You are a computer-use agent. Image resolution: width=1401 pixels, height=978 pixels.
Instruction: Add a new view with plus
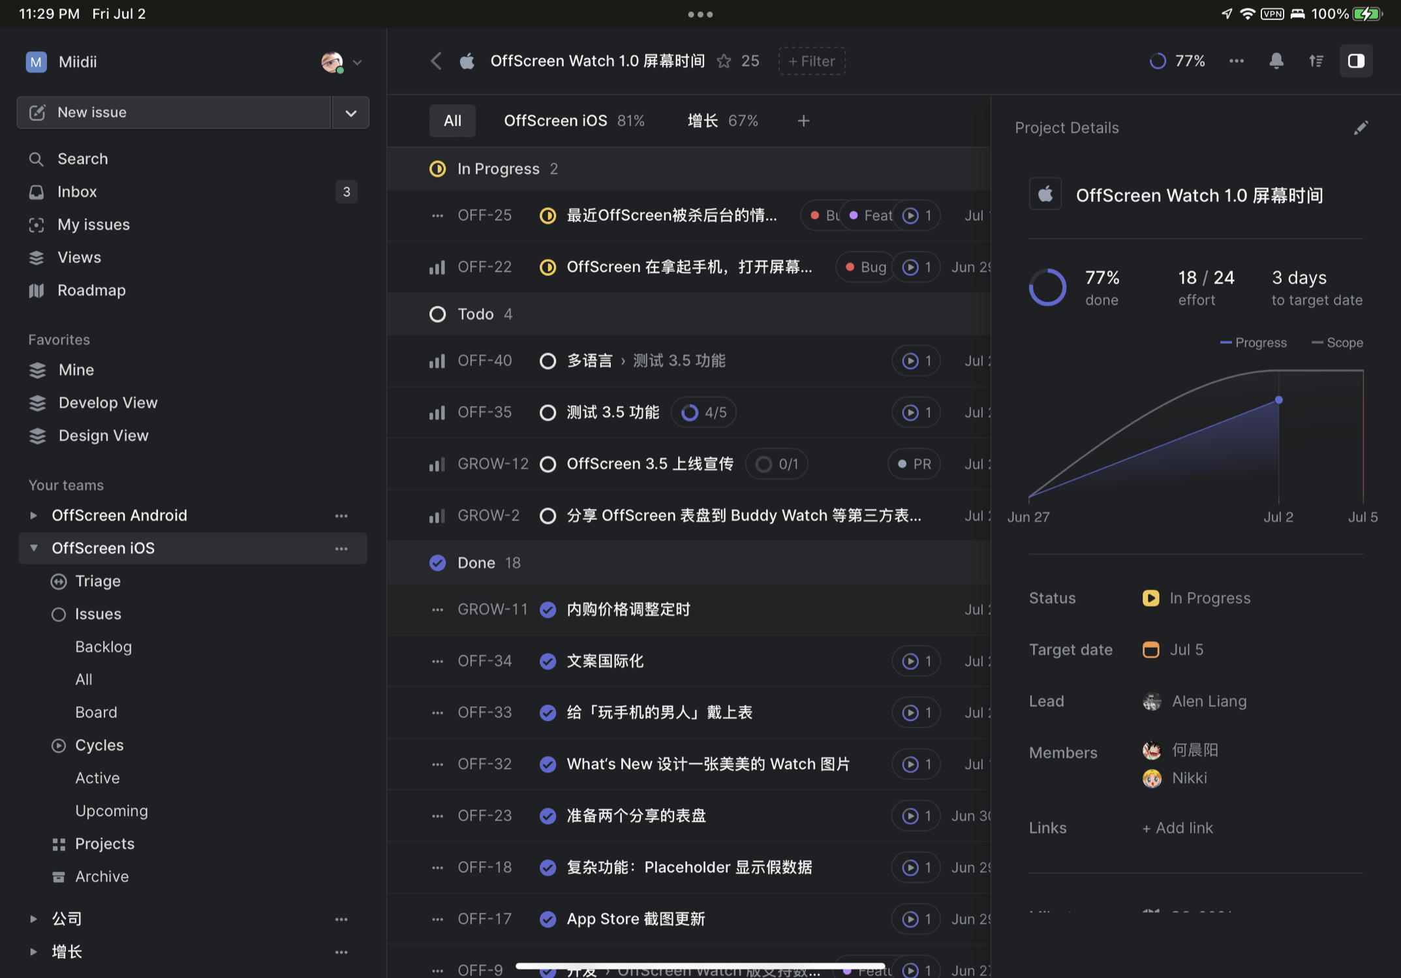803,121
